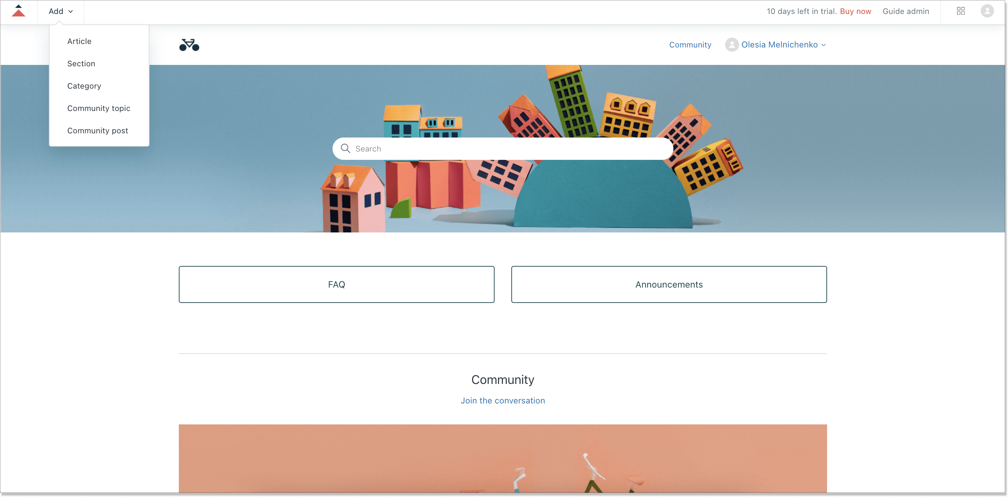1008x497 pixels.
Task: Click the grid/apps icon top-right
Action: (961, 12)
